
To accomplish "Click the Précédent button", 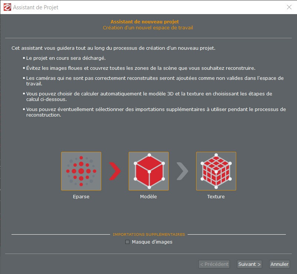I will coord(214,264).
